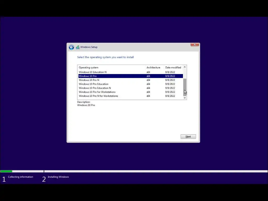Click x64 in Windows 10 Pro N row
The width and height of the screenshot is (268, 201).
click(148, 80)
